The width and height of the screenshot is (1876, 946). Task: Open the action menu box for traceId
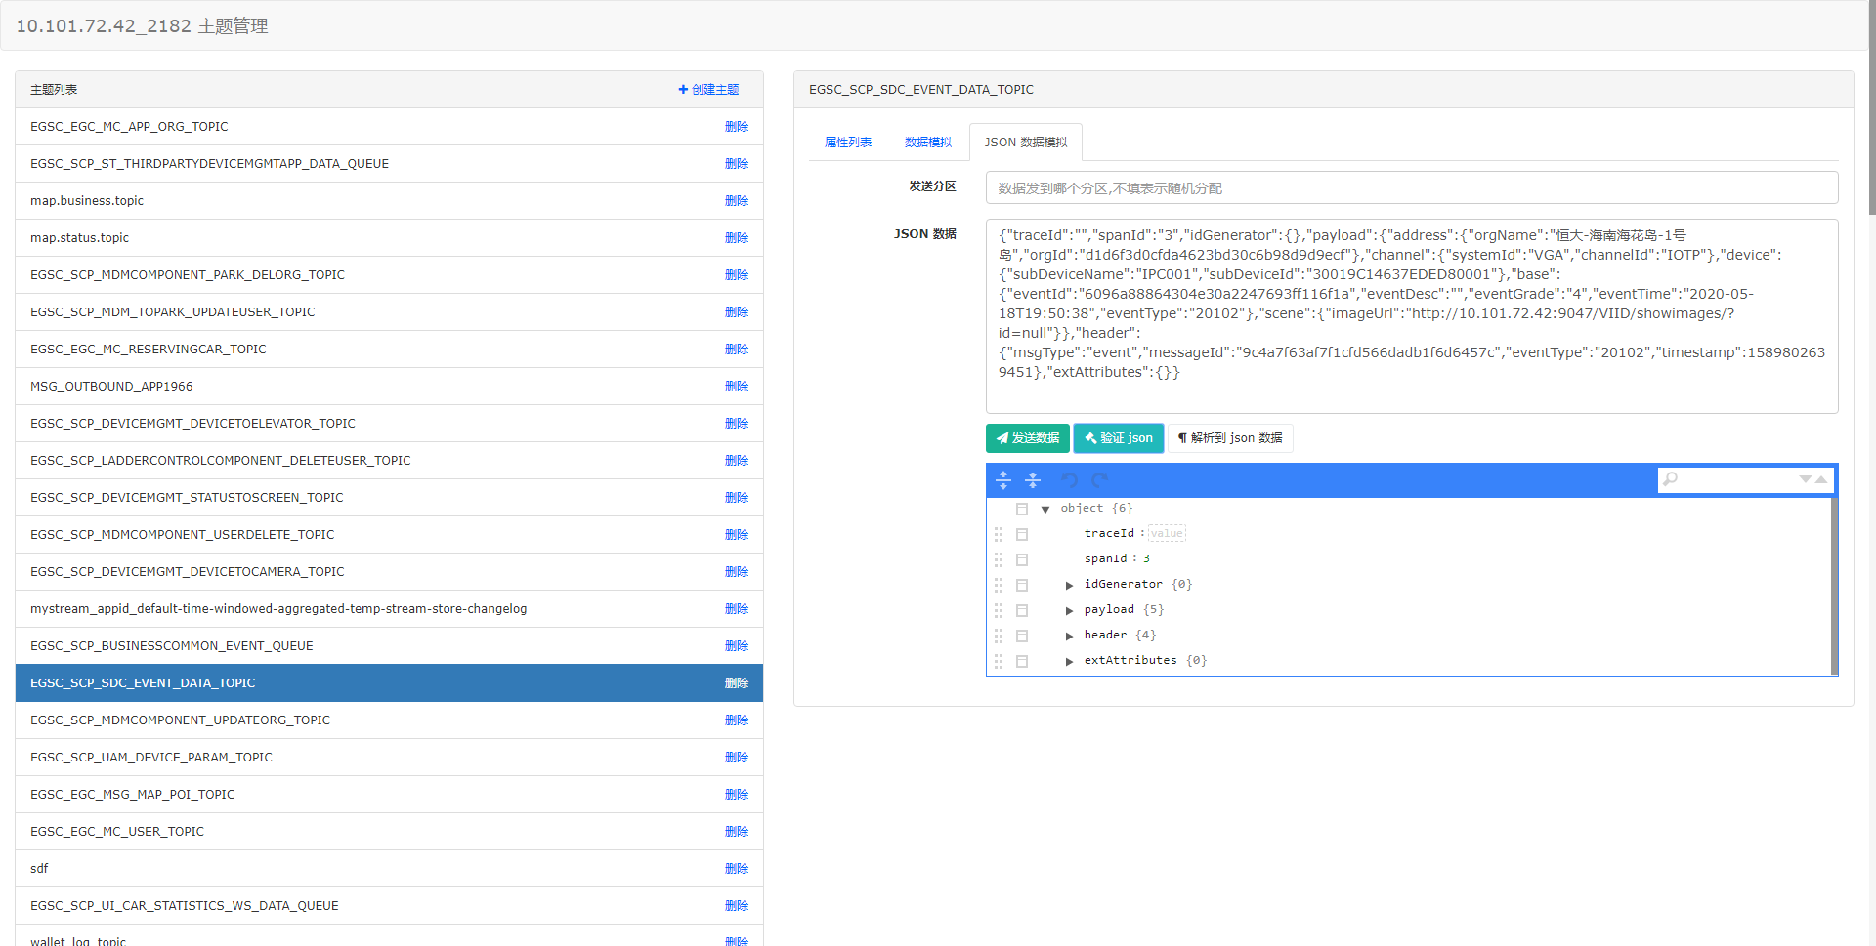click(1022, 534)
